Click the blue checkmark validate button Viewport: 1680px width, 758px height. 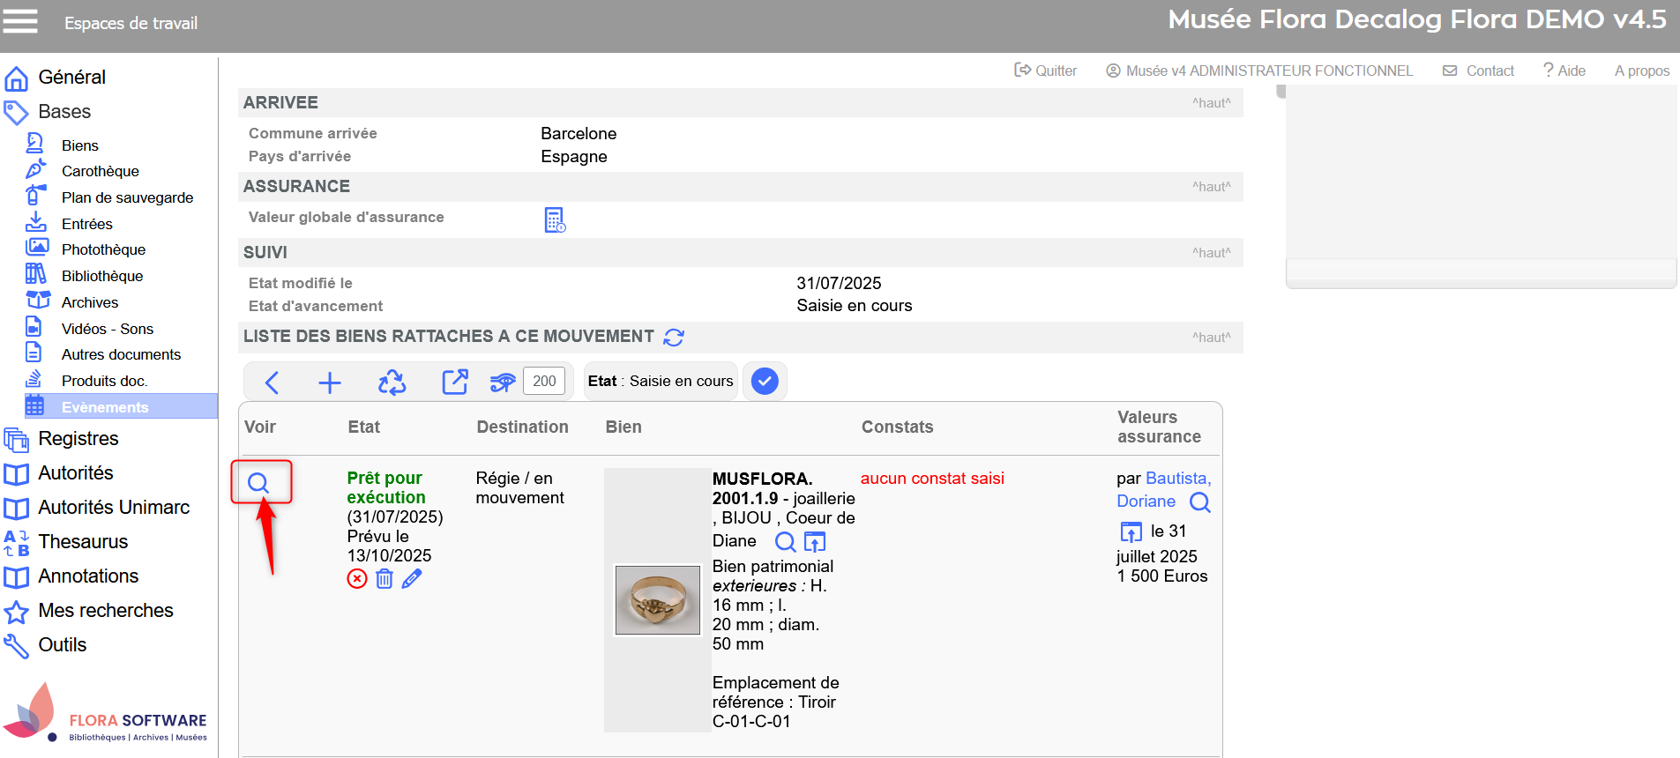click(x=765, y=382)
